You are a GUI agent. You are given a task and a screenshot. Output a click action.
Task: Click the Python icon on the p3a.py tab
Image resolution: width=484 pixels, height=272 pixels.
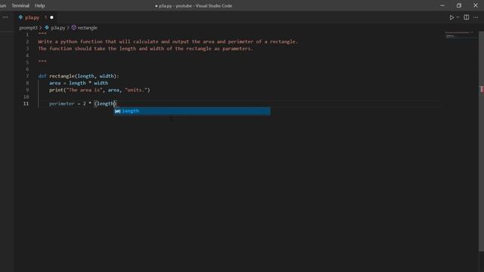(20, 17)
